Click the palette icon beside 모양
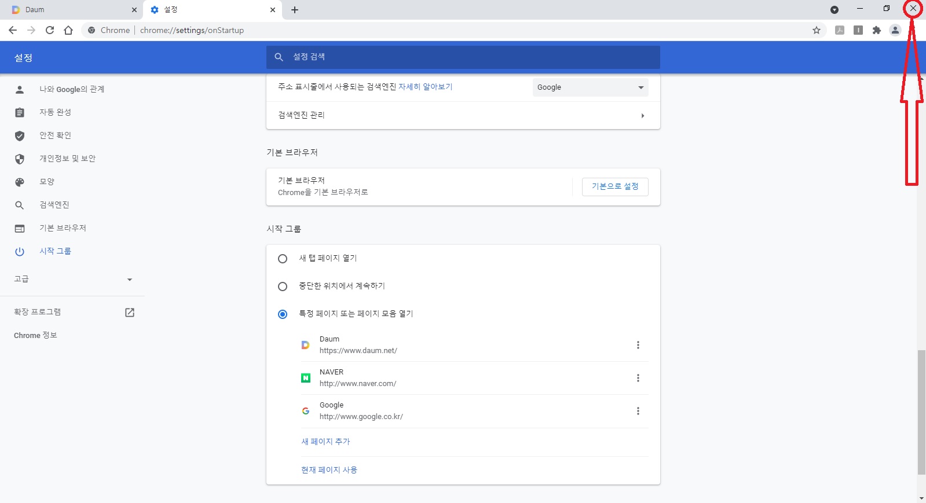The image size is (926, 503). pyautogui.click(x=20, y=182)
